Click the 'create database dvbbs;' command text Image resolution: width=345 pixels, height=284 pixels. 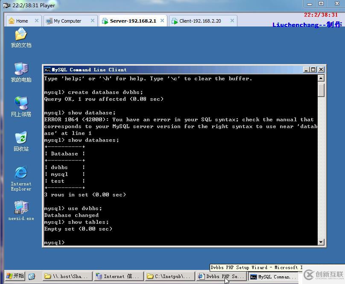[x=105, y=92]
